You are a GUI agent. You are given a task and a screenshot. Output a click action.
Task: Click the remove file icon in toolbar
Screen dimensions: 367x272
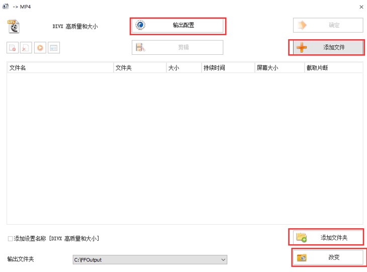(x=12, y=48)
